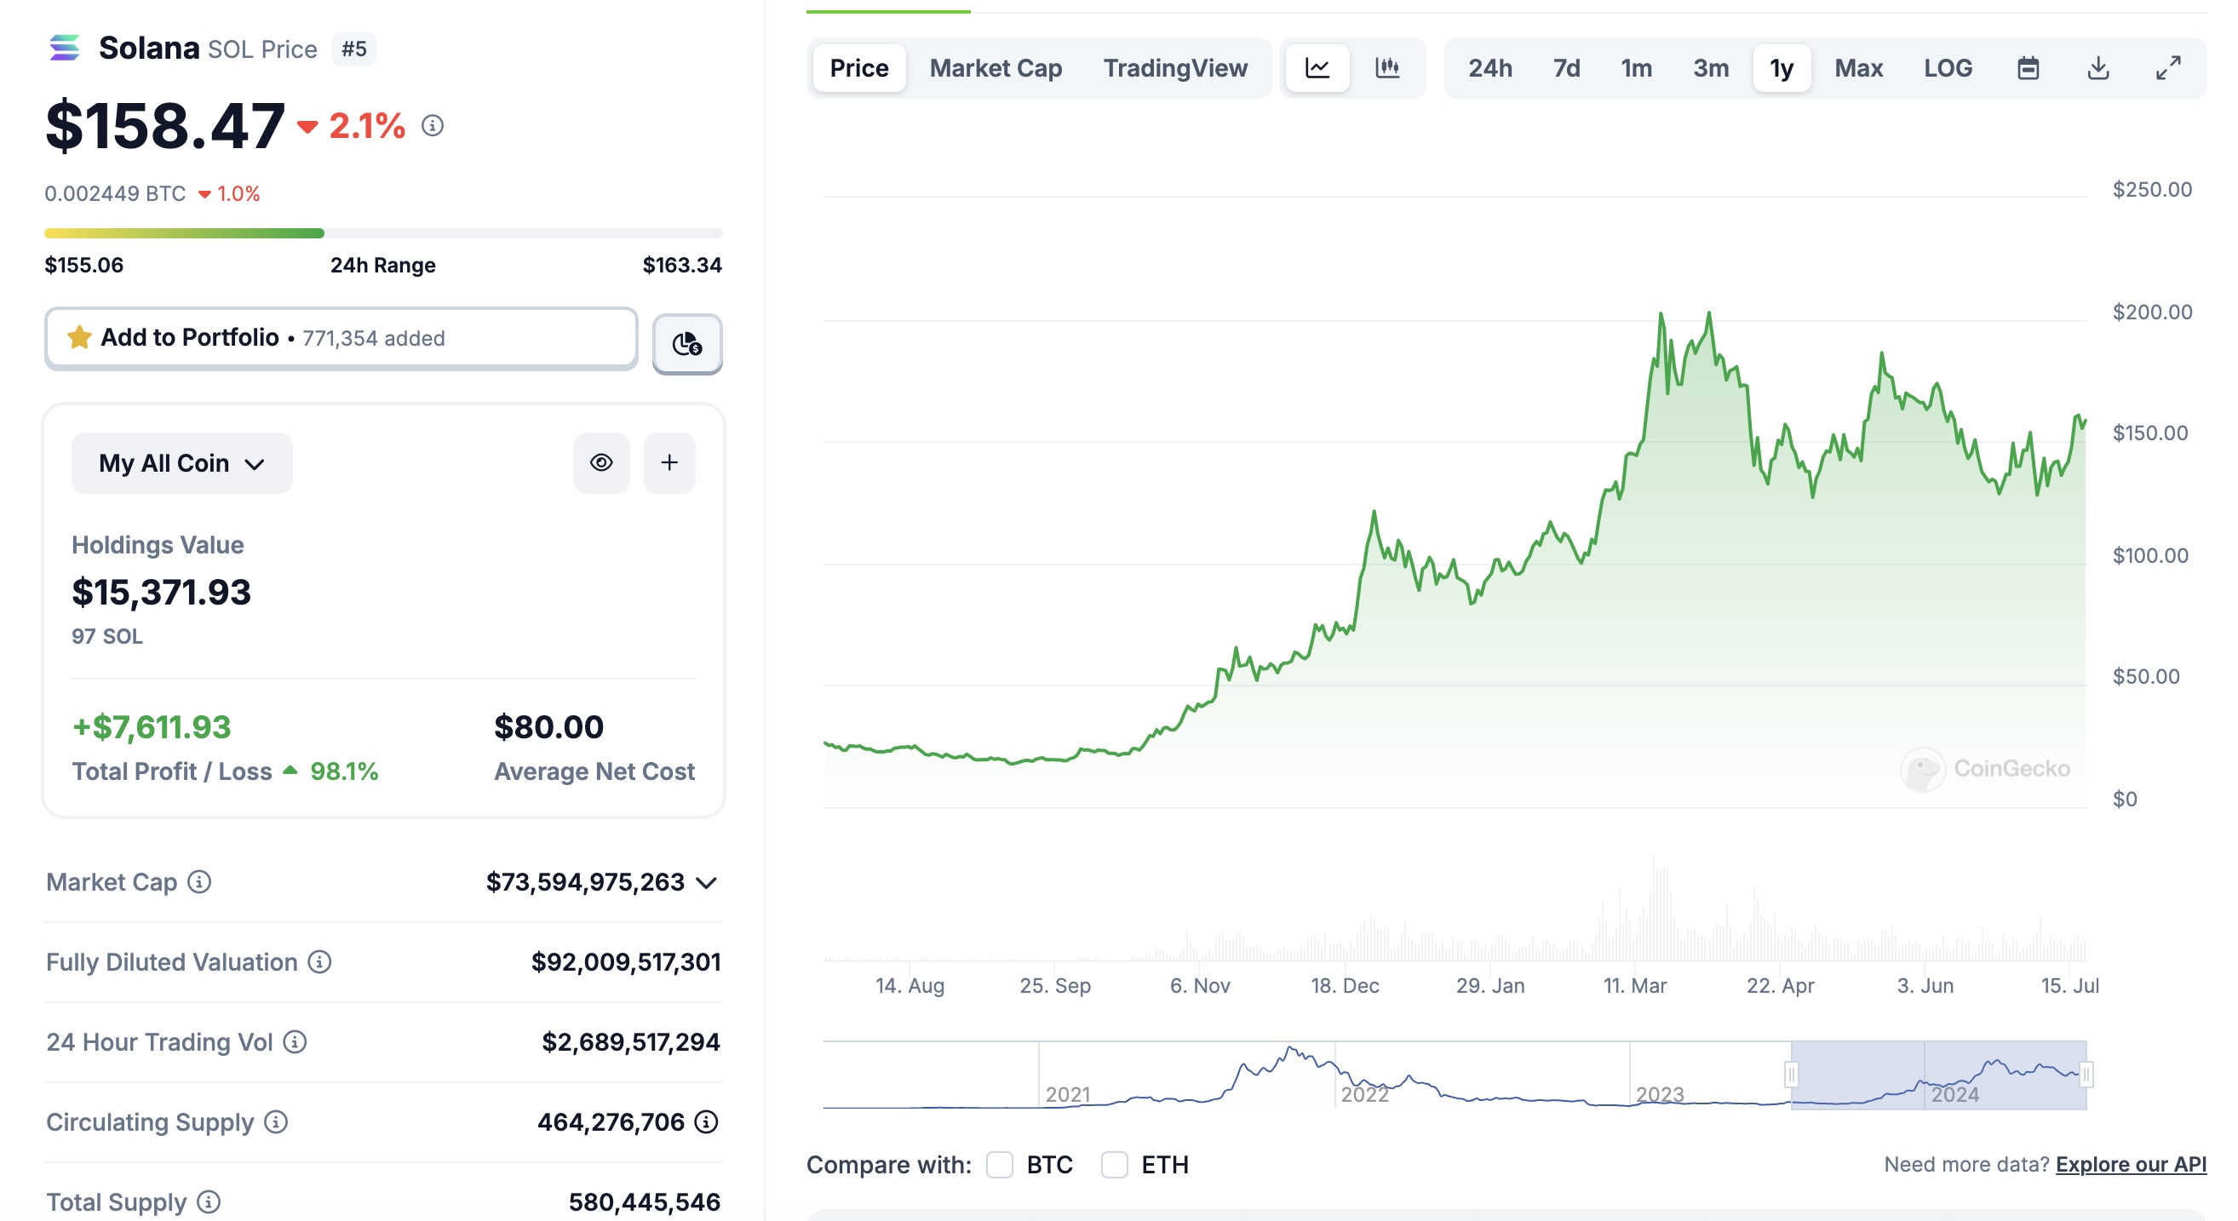Viewport: 2238px width, 1221px height.
Task: Grab the left navigator range handle
Action: pyautogui.click(x=1791, y=1075)
